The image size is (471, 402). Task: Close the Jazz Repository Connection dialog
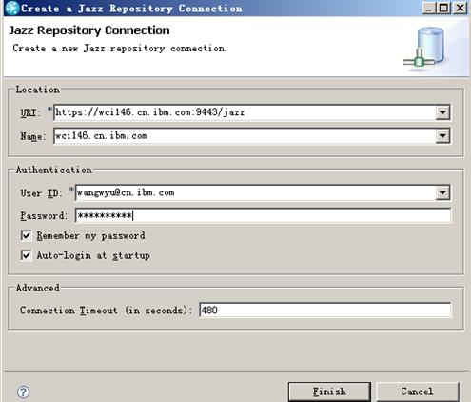[460, 8]
